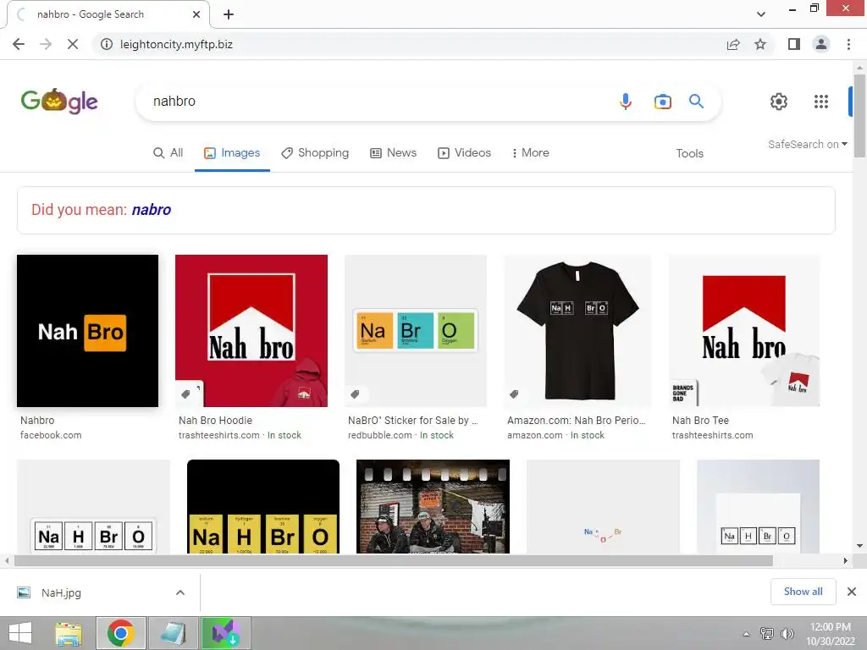The image size is (867, 650).
Task: Click the network tray icon
Action: point(767,634)
